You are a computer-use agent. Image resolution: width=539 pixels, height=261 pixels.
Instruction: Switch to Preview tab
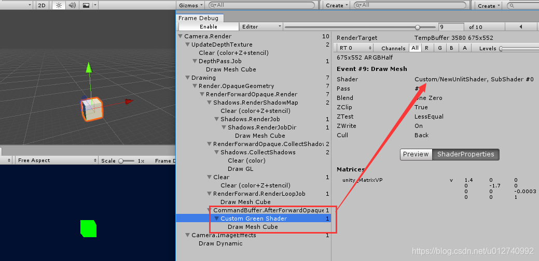point(416,154)
